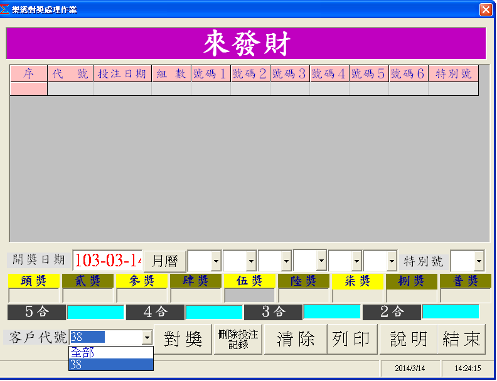Click the cyan box next to 3合
497x381 pixels.
(332, 312)
